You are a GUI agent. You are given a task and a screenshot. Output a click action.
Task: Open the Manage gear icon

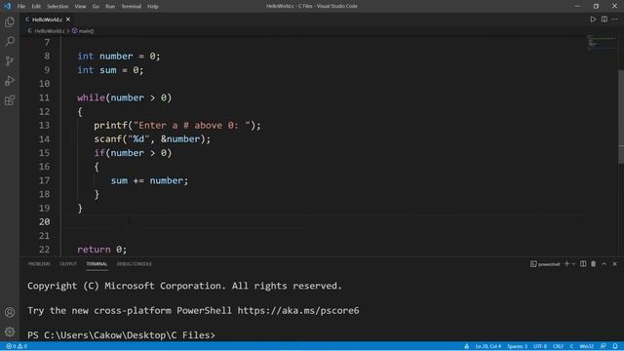click(x=10, y=331)
